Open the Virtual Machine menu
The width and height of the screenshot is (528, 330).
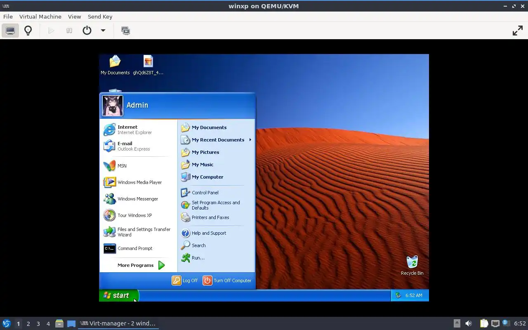pos(40,16)
